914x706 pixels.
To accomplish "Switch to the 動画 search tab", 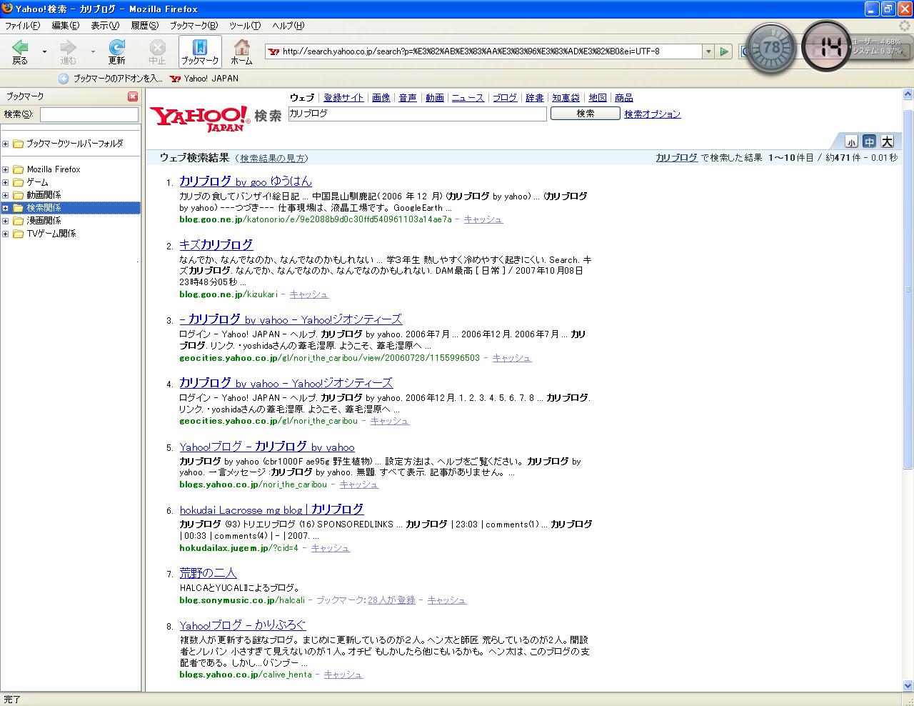I will pos(435,98).
